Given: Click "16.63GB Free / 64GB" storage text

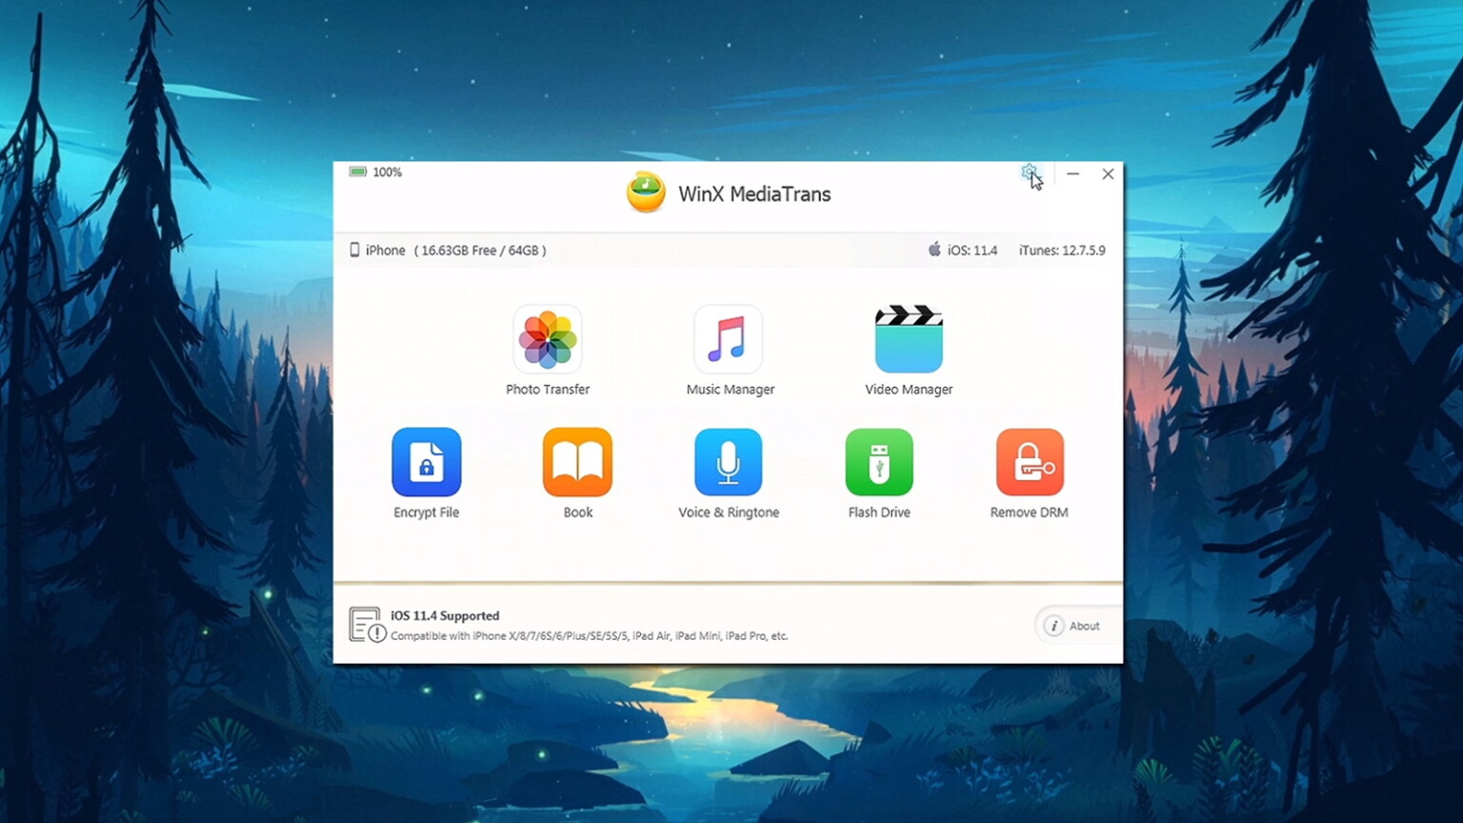Looking at the screenshot, I should pos(480,251).
